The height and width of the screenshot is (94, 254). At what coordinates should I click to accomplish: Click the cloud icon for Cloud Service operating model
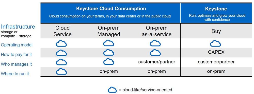click(61, 44)
